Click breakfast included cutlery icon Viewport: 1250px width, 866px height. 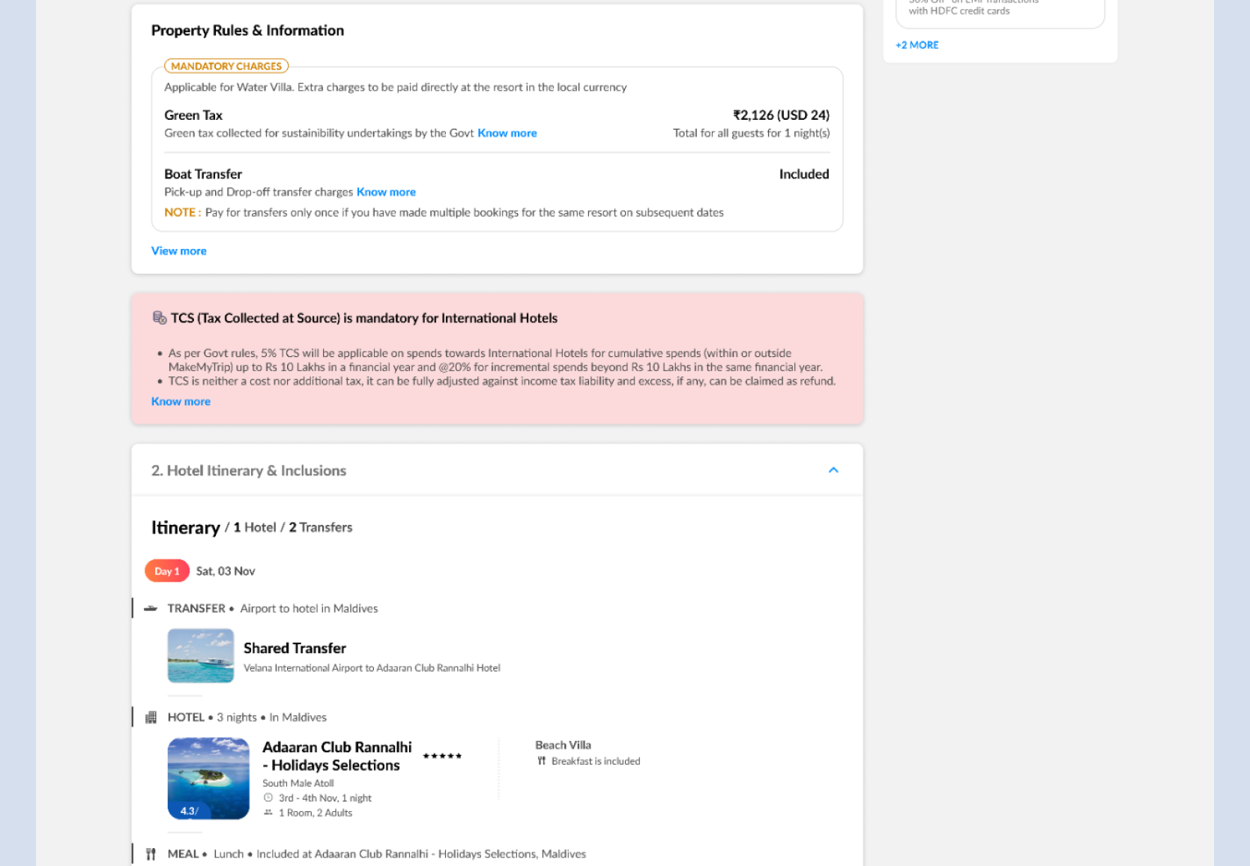click(541, 761)
